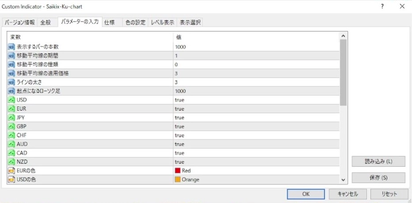Open the help question mark button
Image resolution: width=412 pixels, height=203 pixels.
[x=382, y=7]
